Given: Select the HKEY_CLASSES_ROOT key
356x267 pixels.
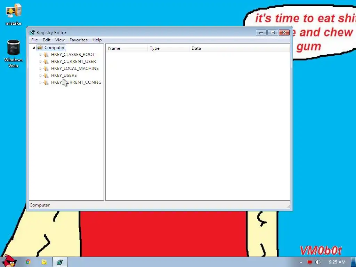Looking at the screenshot, I should (73, 55).
